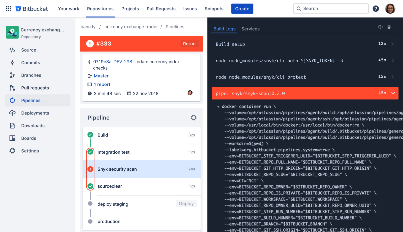Open the Pull Requests menu in top navigation
This screenshot has width=403, height=232.
coord(161,8)
